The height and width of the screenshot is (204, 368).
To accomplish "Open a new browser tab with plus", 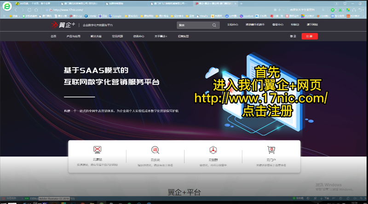I will pyautogui.click(x=241, y=4).
